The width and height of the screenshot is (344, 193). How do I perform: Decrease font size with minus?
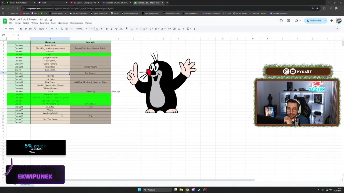[92, 29]
